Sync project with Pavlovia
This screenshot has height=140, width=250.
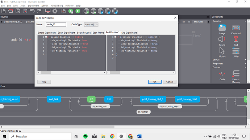[93, 11]
